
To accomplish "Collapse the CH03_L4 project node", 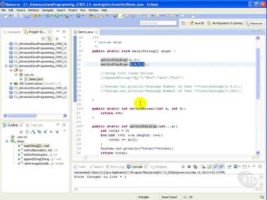I will click(x=6, y=66).
